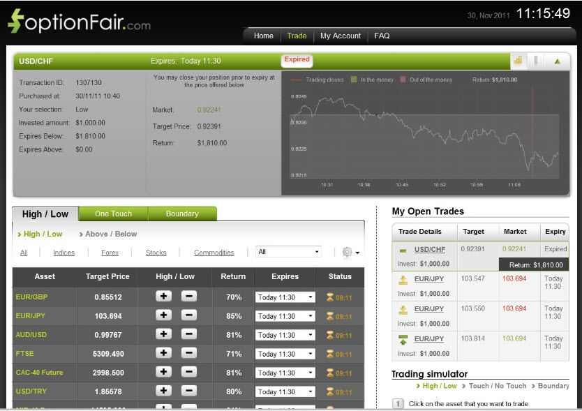Image resolution: width=582 pixels, height=411 pixels.
Task: Go to the Home menu
Action: pyautogui.click(x=264, y=36)
